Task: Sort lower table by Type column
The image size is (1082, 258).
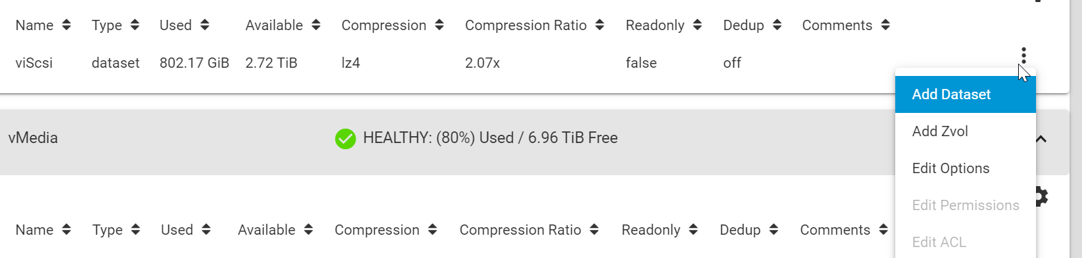Action: [x=116, y=230]
